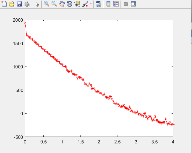Click the x-axis label 3.5
This screenshot has width=192, height=153.
[155, 142]
